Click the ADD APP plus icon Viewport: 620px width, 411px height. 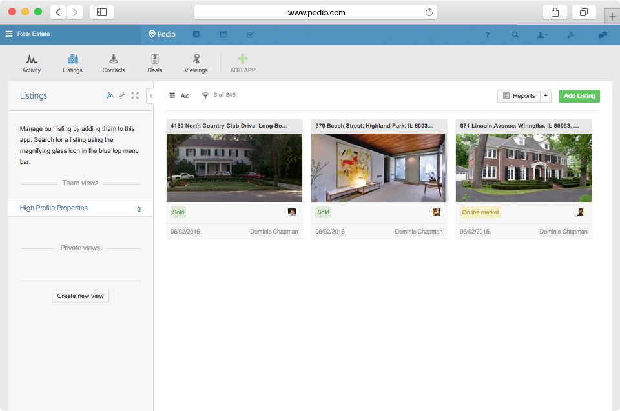(x=242, y=59)
